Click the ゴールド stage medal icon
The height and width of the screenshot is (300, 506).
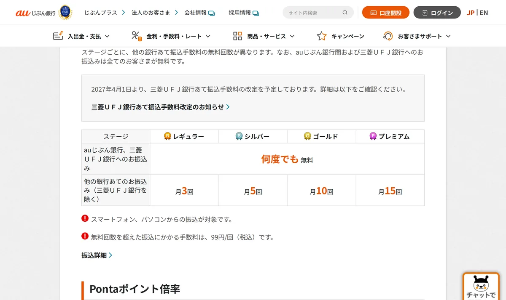pyautogui.click(x=307, y=136)
